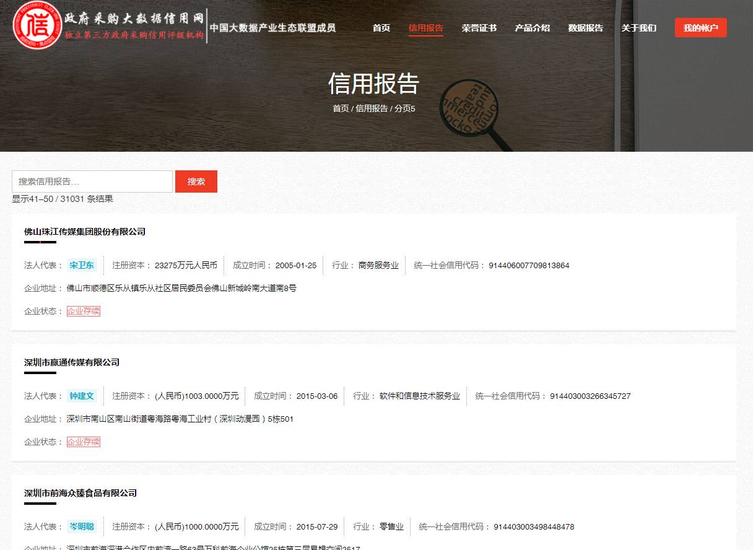Click the 信用报告 page heading
The image size is (753, 550).
click(373, 84)
